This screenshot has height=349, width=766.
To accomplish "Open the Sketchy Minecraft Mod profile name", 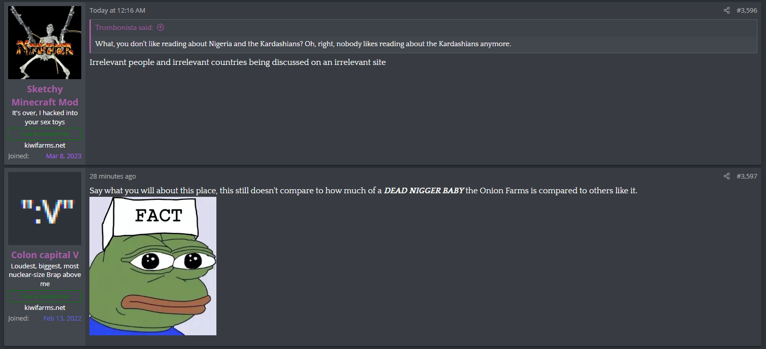I will [x=45, y=95].
